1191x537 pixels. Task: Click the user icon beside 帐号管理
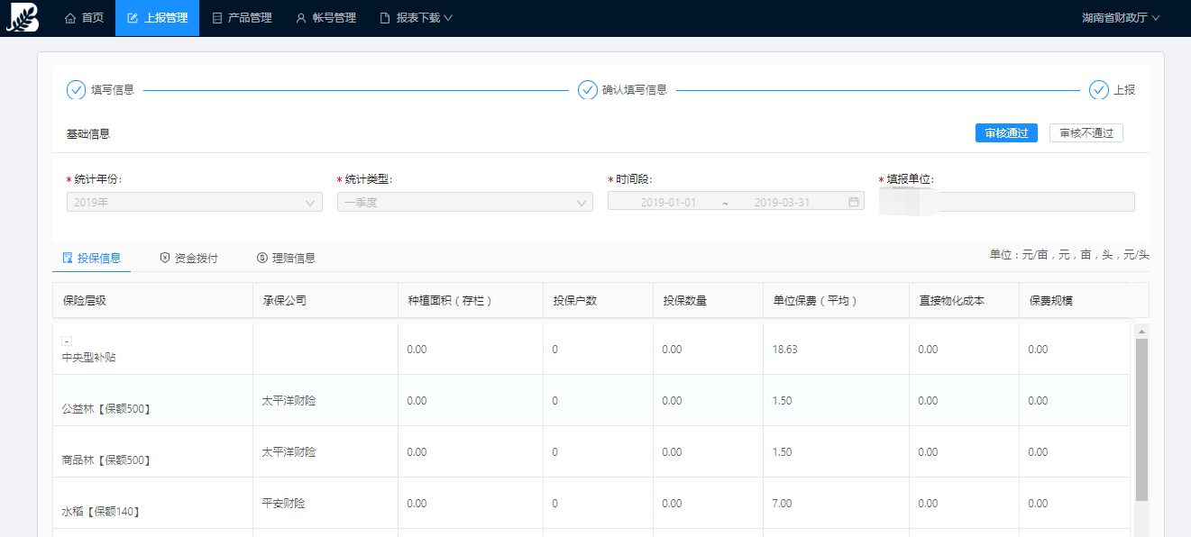click(x=301, y=18)
